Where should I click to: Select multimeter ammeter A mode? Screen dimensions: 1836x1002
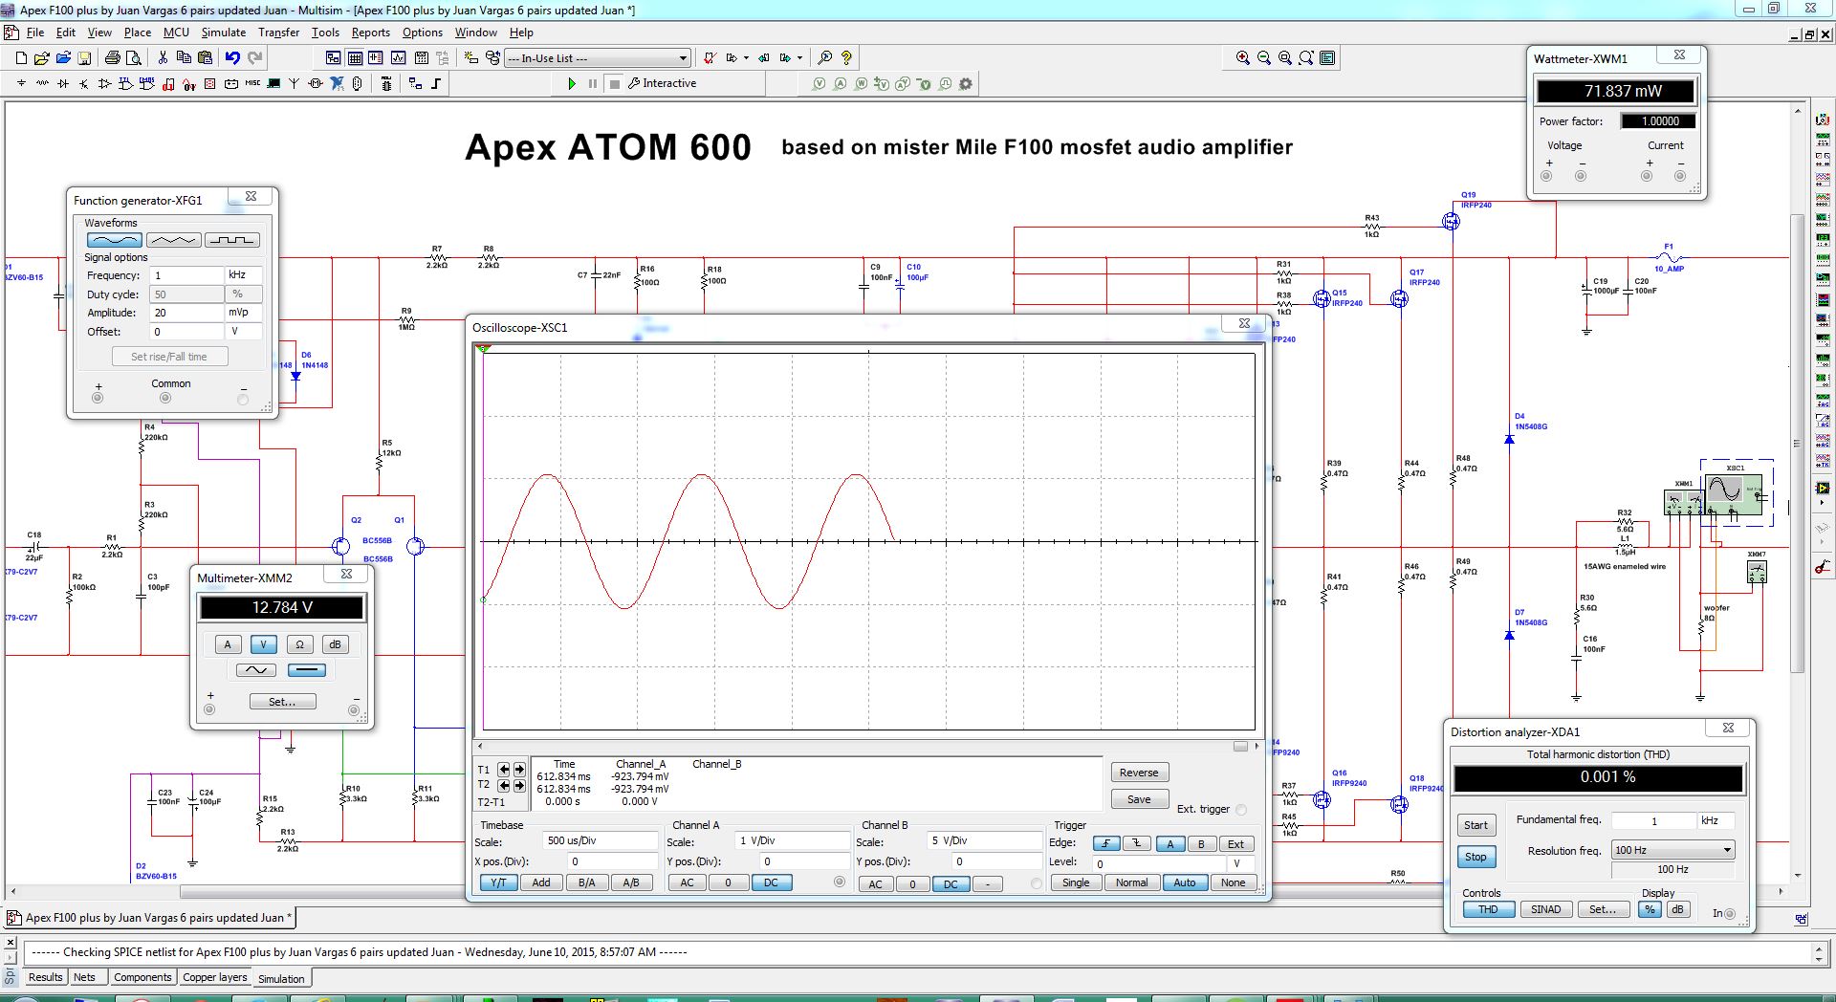click(x=228, y=644)
